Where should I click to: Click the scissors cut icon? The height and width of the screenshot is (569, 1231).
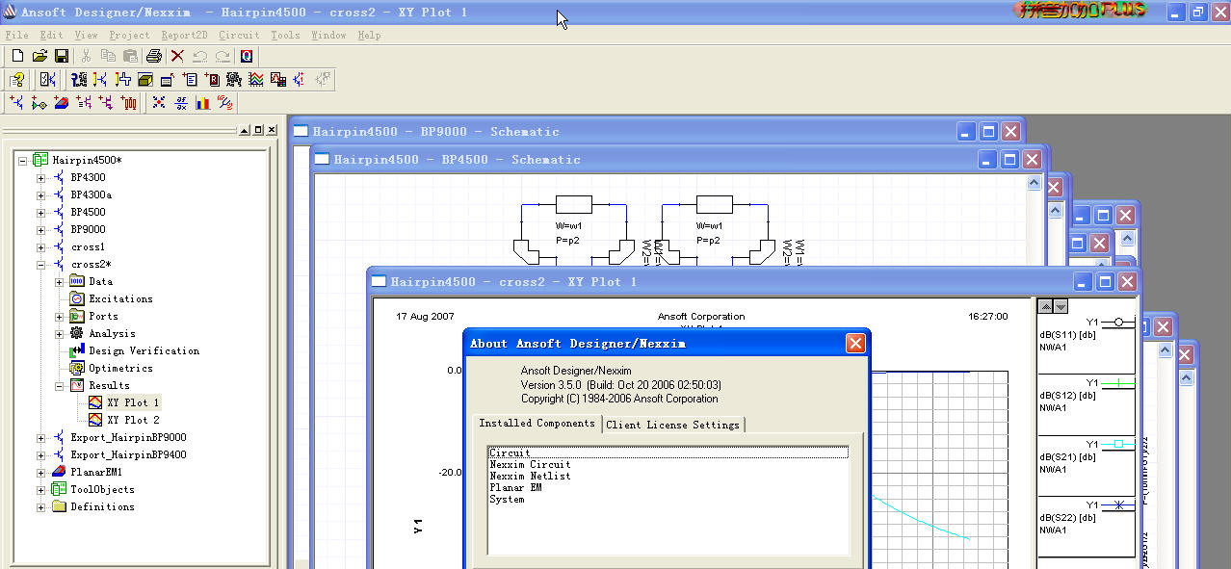[86, 57]
